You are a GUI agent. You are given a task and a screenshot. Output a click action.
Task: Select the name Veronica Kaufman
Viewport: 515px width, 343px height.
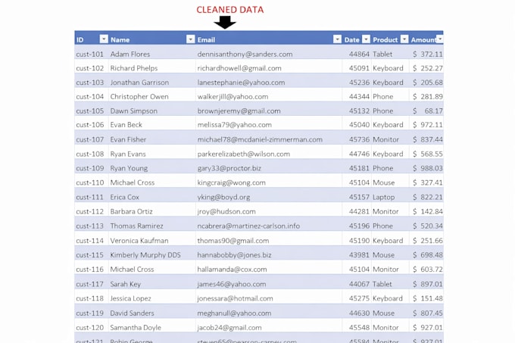(x=139, y=241)
